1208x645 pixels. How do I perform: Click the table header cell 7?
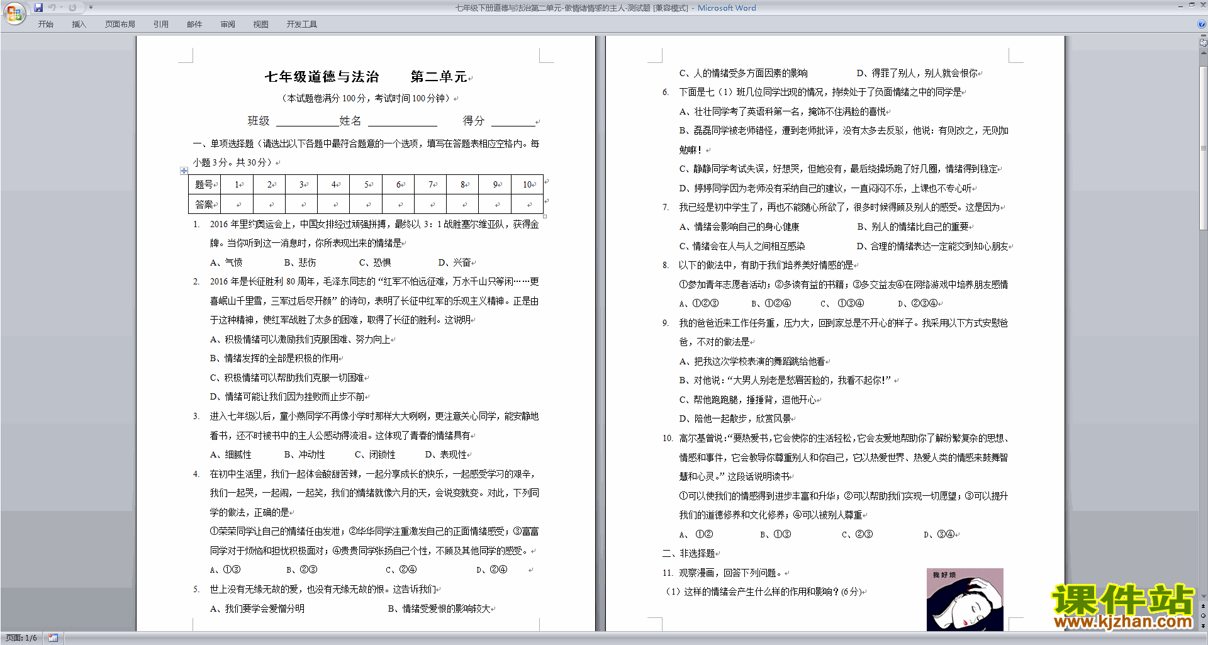pos(430,184)
